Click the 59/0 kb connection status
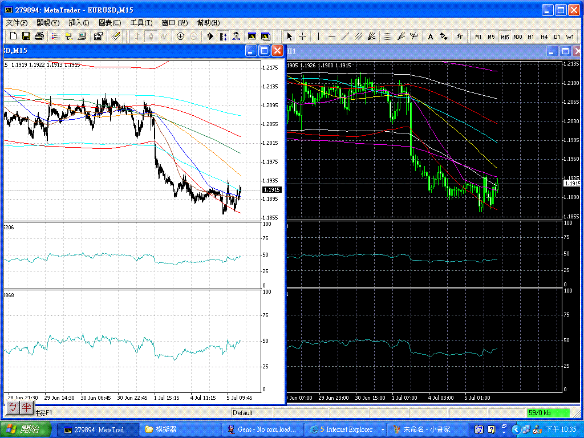This screenshot has height=438, width=584. click(548, 413)
